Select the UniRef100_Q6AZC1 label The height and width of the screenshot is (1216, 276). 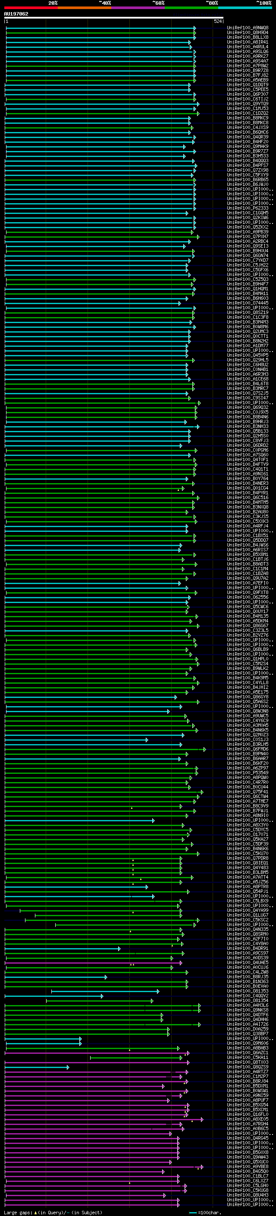coord(248,1053)
